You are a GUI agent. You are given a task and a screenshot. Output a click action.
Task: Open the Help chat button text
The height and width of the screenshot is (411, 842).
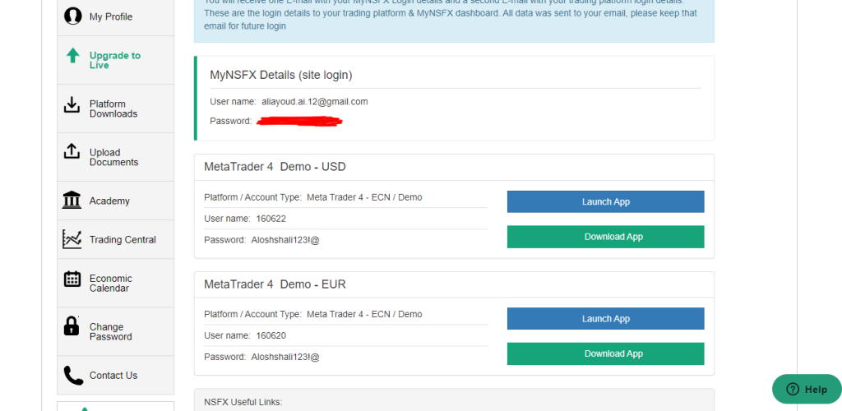click(x=816, y=390)
